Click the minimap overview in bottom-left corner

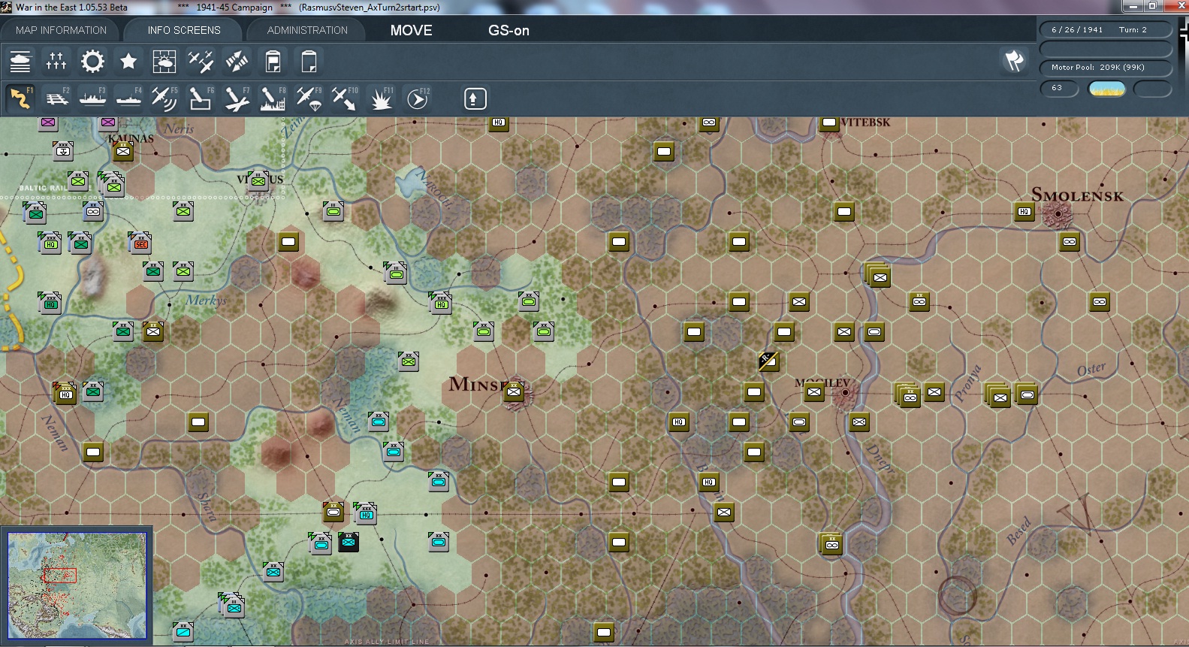click(x=77, y=585)
